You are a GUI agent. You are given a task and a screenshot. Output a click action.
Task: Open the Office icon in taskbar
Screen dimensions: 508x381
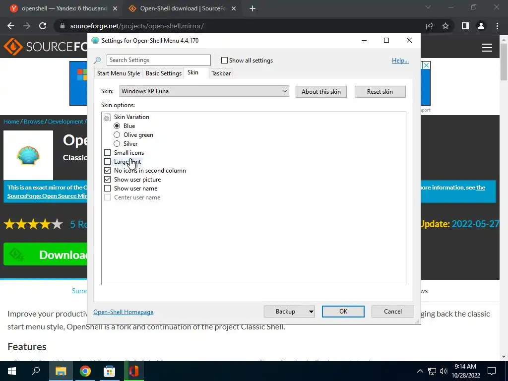[x=134, y=371]
